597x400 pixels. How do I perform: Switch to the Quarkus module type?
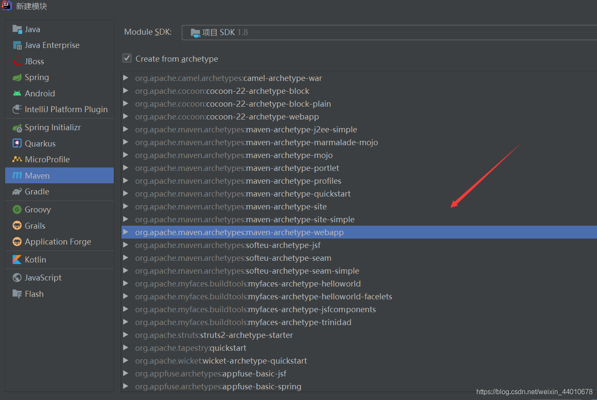[x=59, y=143]
